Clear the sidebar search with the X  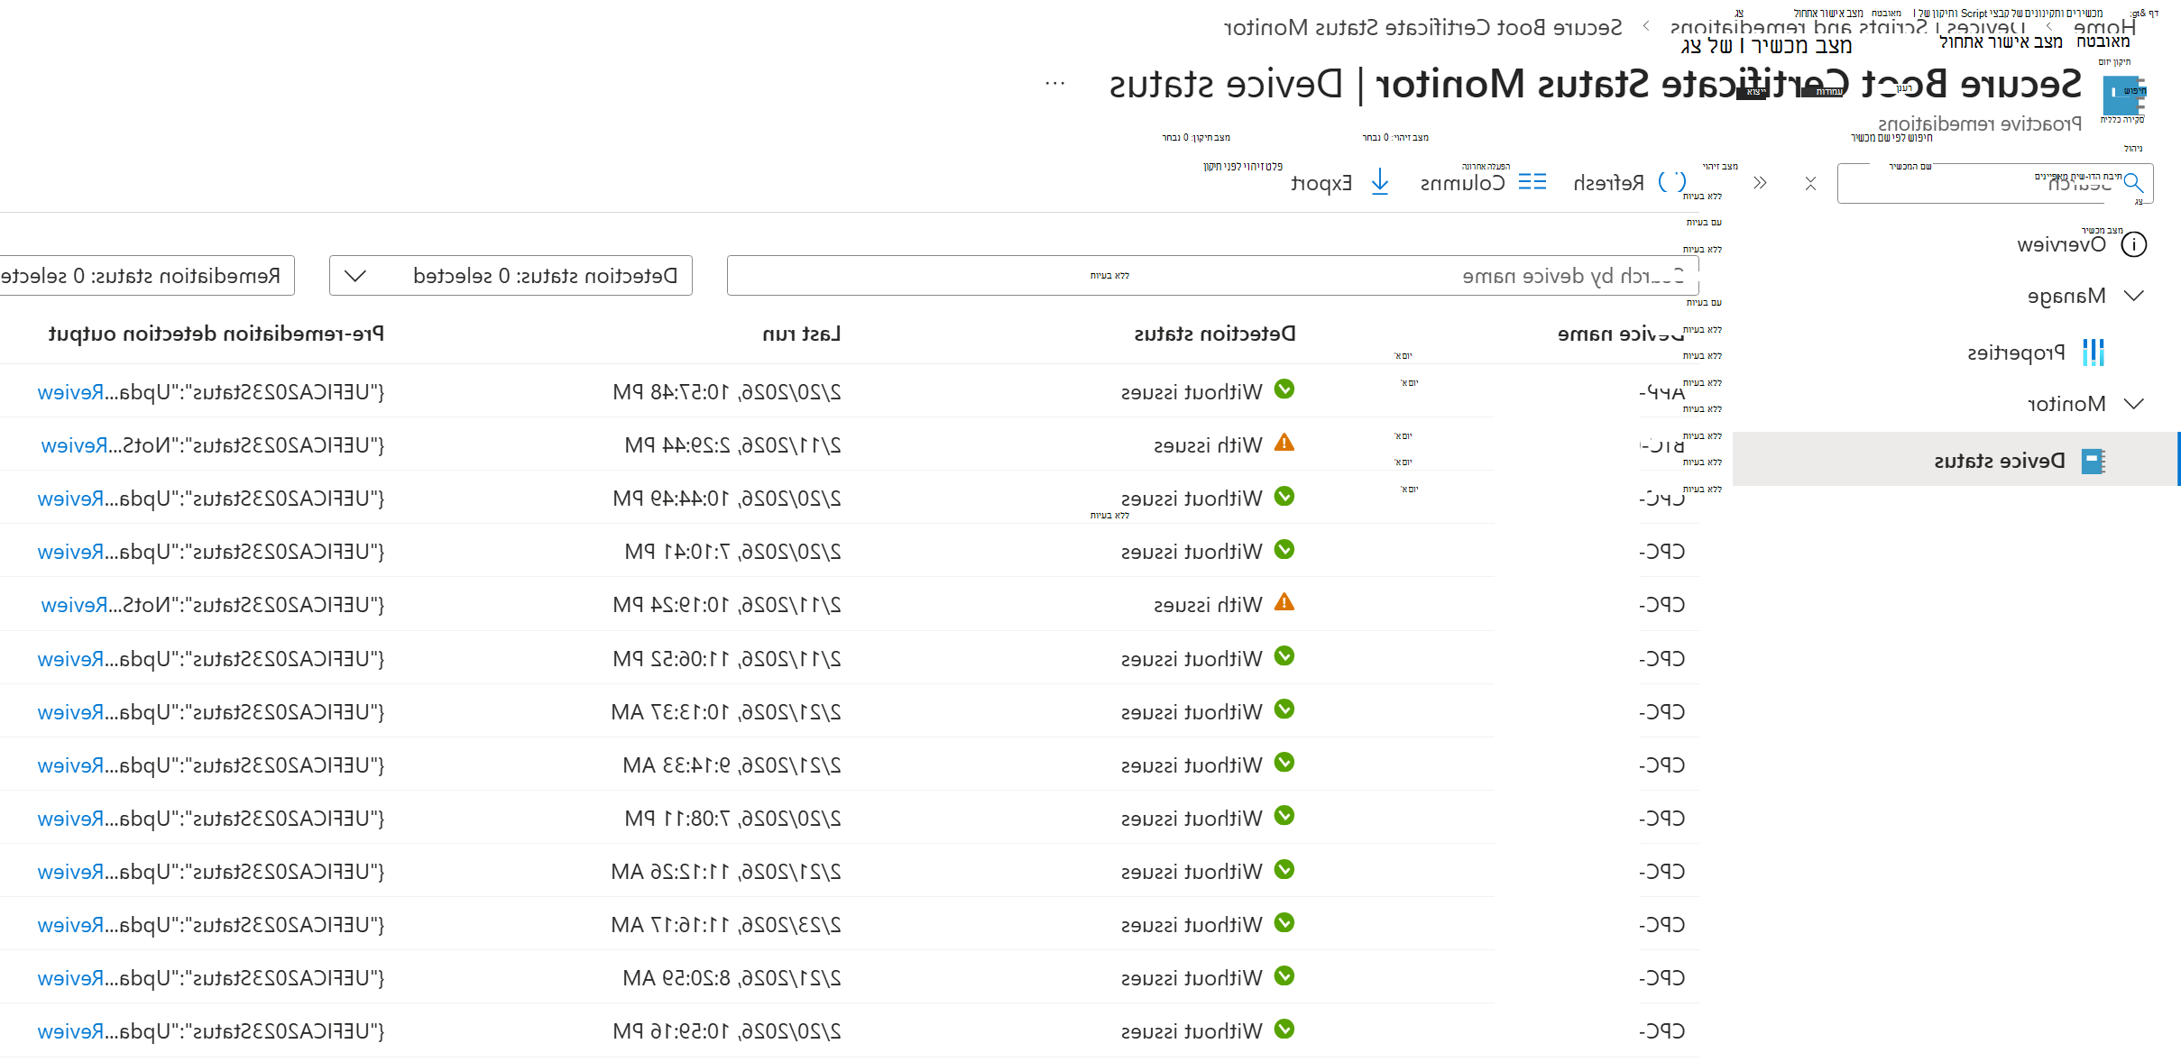(x=1810, y=183)
